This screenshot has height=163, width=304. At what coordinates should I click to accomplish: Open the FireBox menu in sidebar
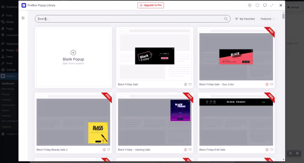point(9,76)
